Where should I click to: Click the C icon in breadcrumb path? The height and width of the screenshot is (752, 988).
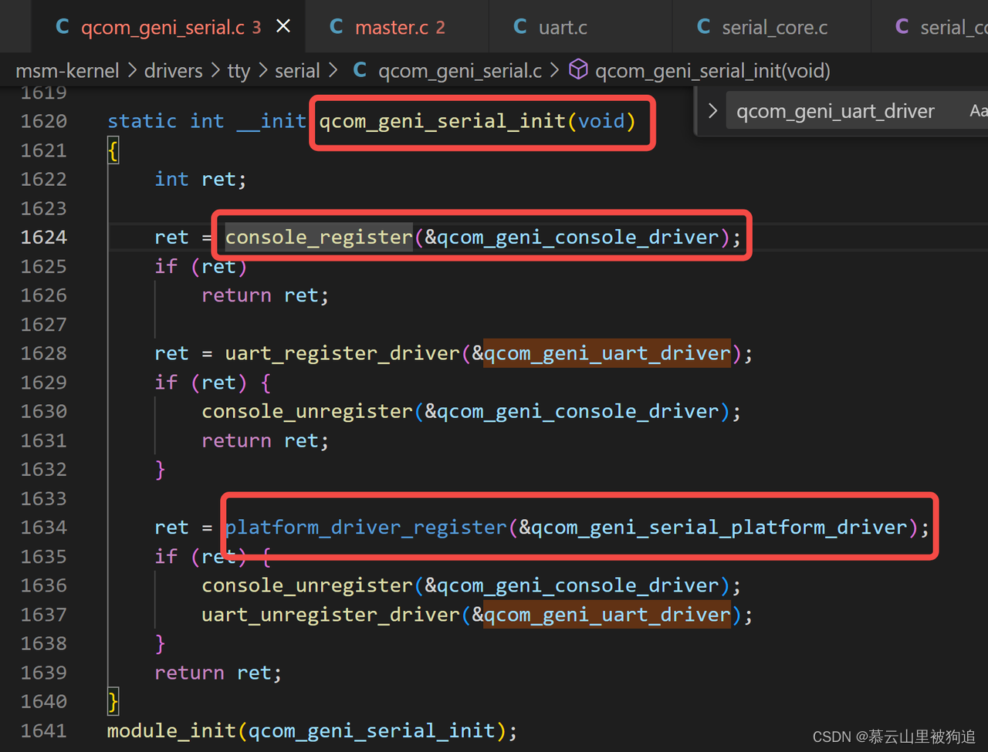pyautogui.click(x=360, y=70)
